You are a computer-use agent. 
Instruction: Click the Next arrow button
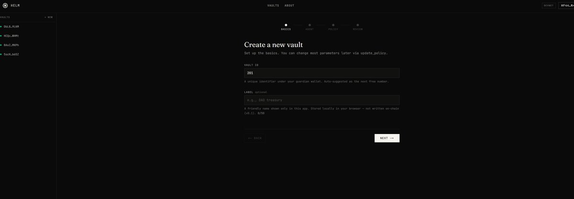pyautogui.click(x=387, y=138)
